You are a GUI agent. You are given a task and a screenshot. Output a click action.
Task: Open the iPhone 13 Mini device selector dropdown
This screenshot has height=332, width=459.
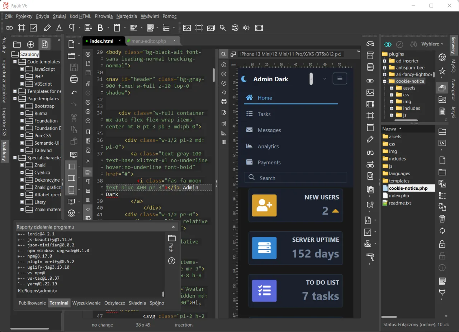pos(290,54)
